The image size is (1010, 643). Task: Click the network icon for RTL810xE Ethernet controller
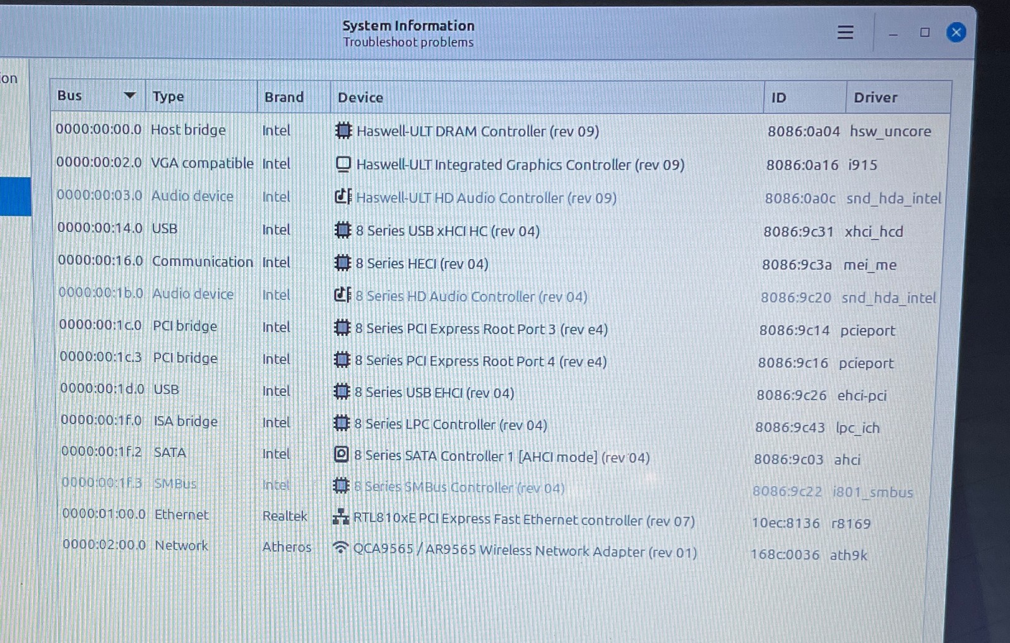pos(341,518)
